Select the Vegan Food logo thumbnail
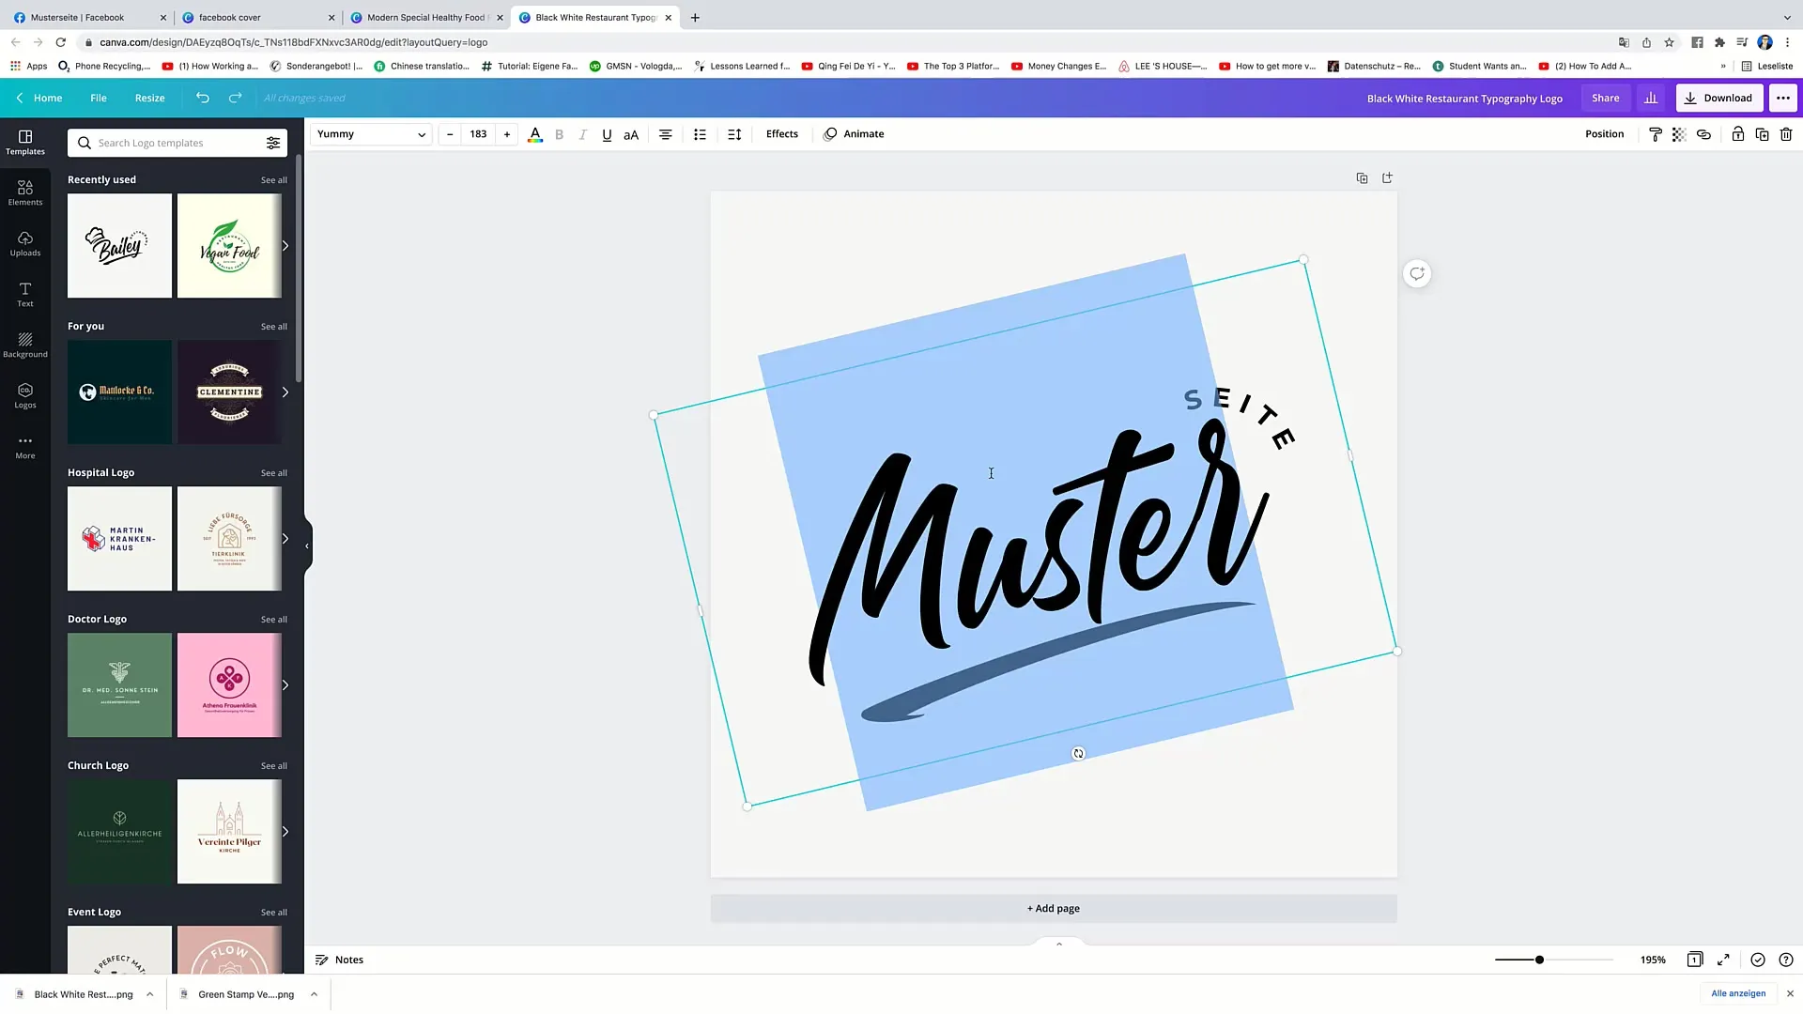The image size is (1803, 1014). 229,245
